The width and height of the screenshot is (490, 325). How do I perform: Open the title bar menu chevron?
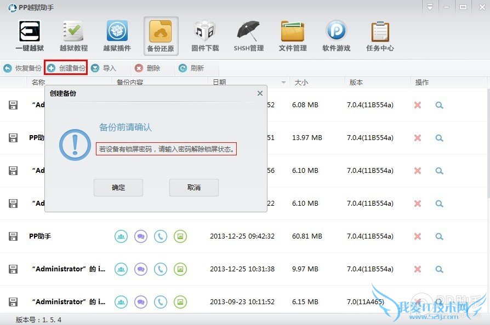point(429,7)
